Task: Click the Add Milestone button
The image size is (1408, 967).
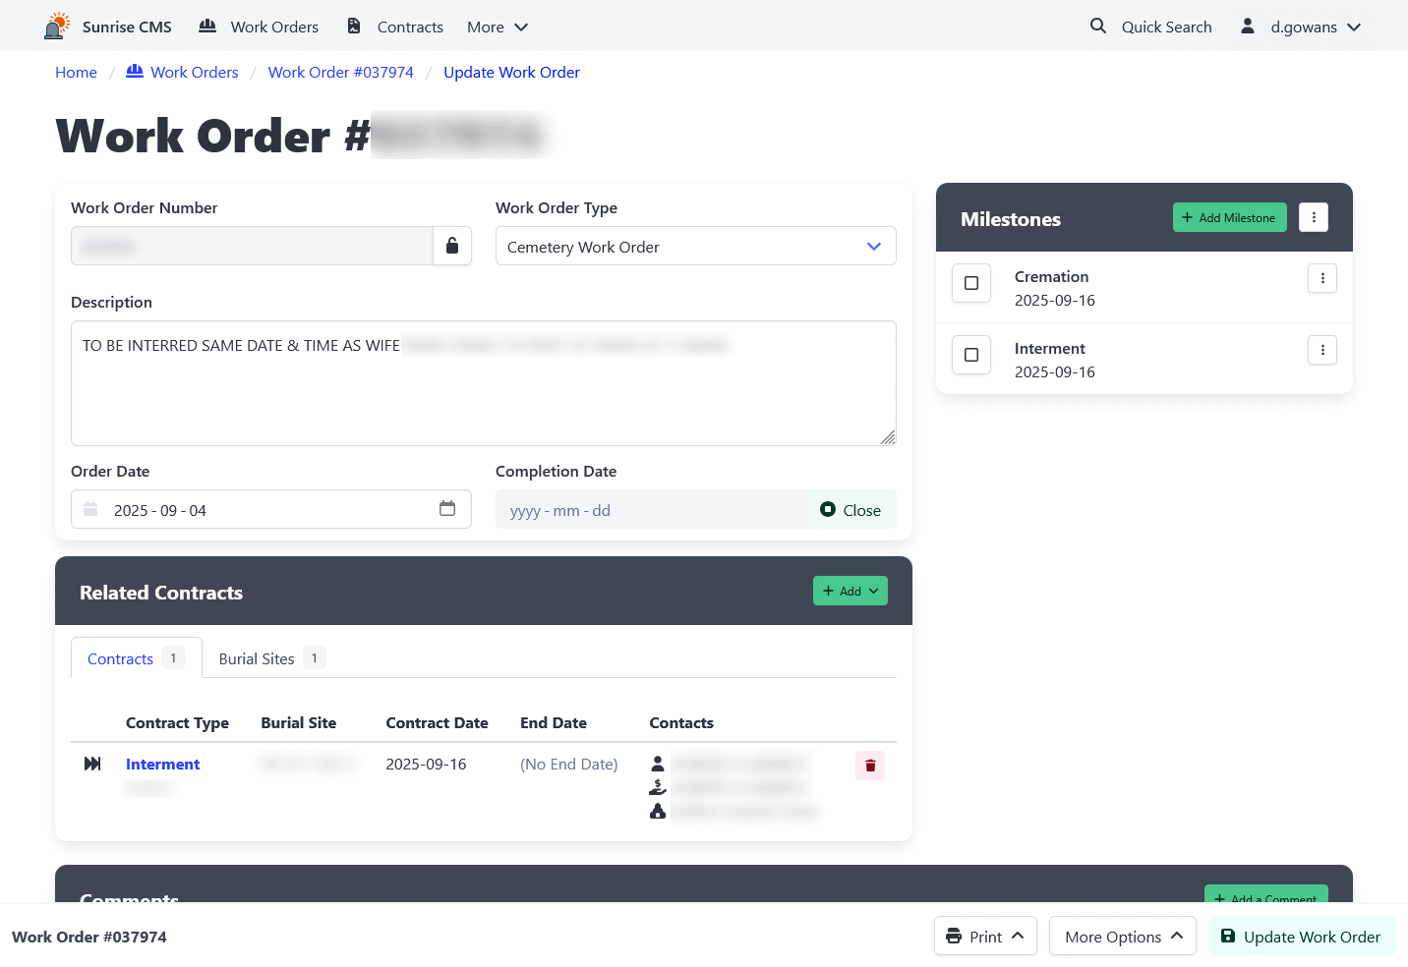Action: pos(1230,217)
